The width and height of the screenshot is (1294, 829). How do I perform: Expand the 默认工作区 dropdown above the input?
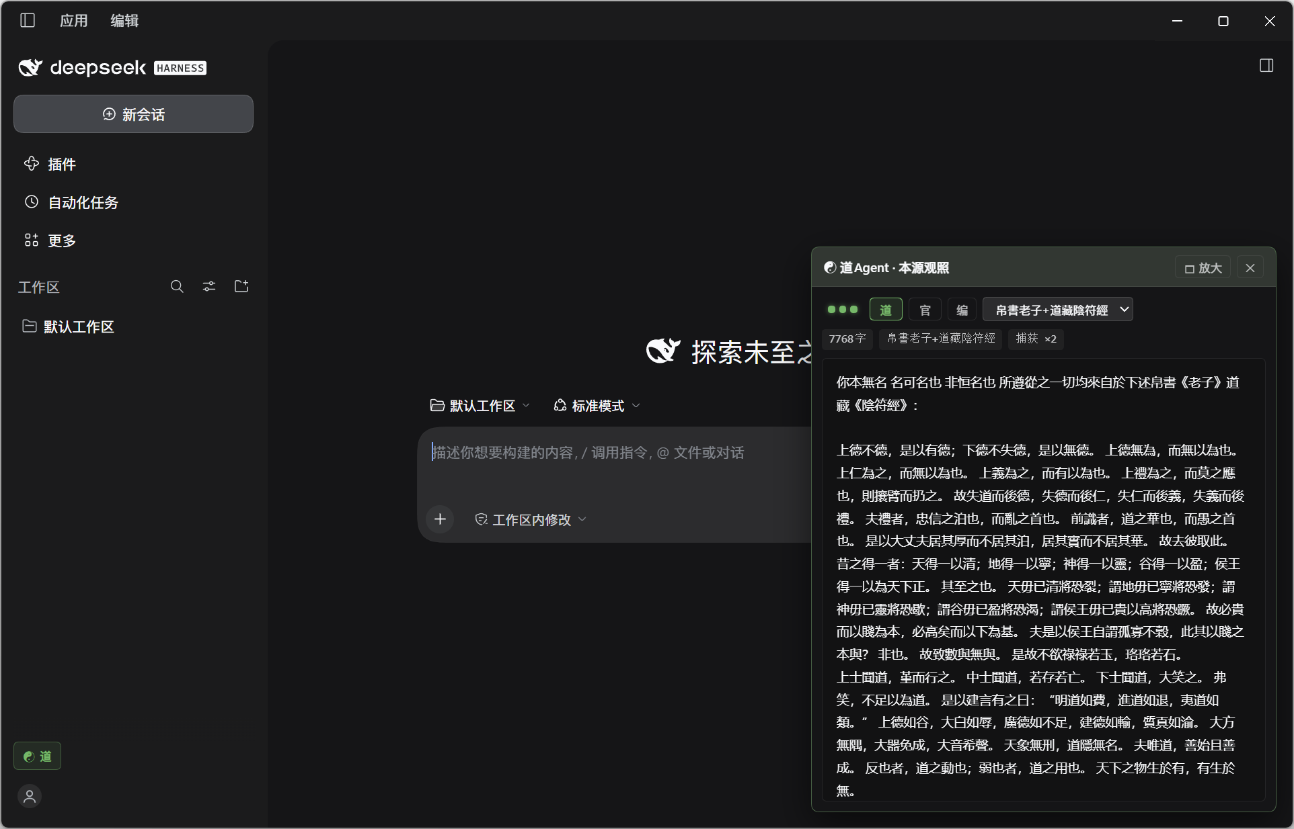[x=480, y=406]
